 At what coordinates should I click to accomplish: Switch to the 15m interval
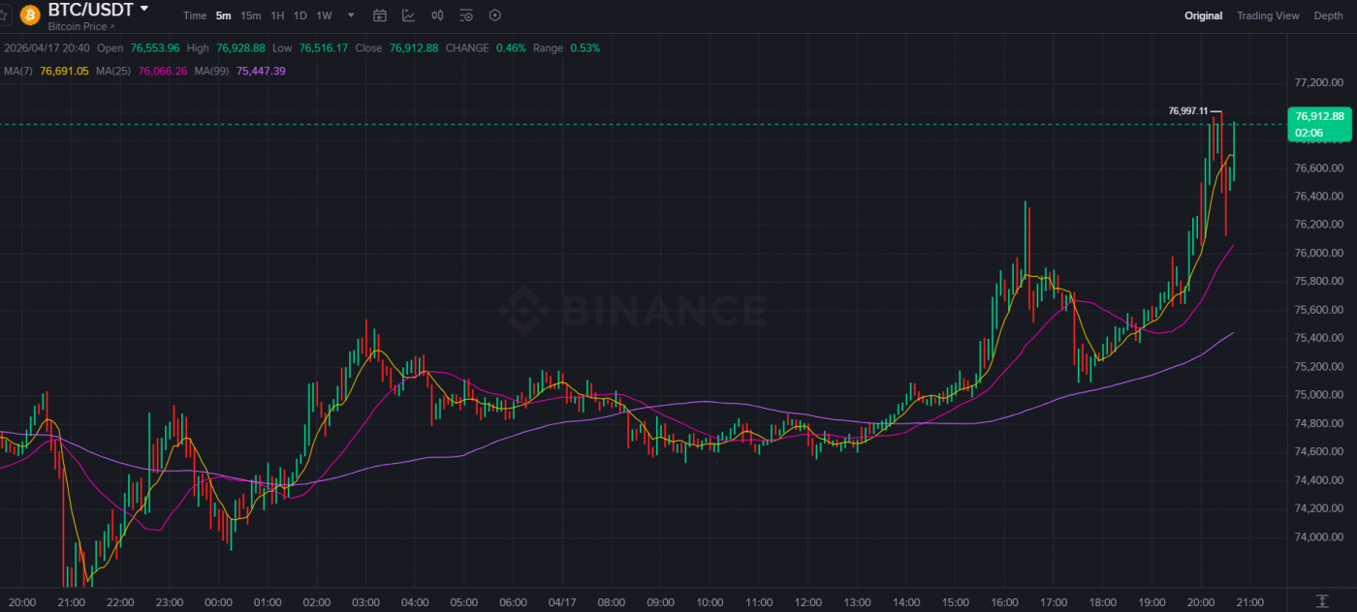click(250, 15)
